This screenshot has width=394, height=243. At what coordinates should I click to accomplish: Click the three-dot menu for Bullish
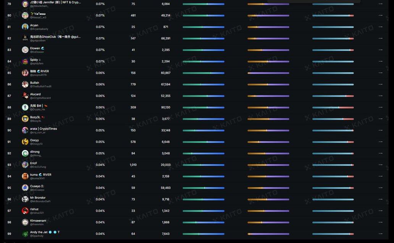[380, 84]
